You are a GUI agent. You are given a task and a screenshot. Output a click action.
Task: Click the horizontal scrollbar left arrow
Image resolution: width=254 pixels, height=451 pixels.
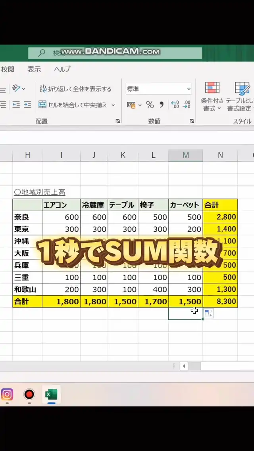(184, 366)
